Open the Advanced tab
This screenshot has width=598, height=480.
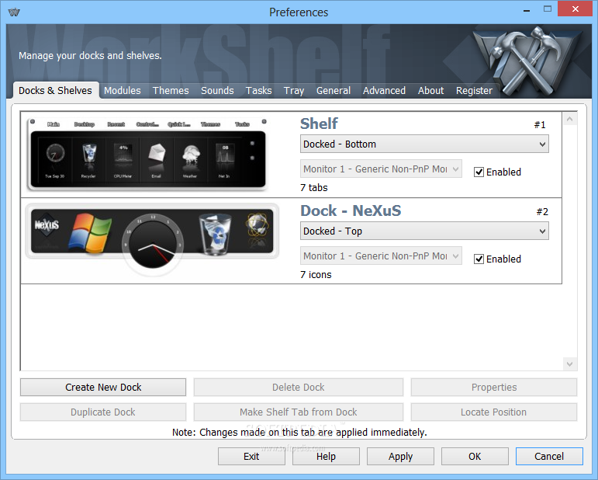[384, 91]
